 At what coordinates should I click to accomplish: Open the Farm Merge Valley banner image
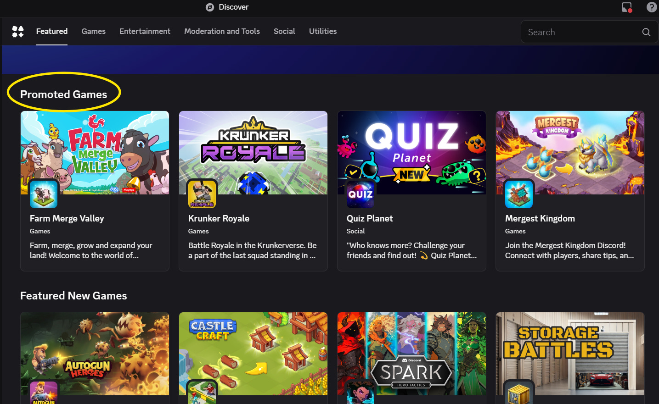[x=95, y=153]
